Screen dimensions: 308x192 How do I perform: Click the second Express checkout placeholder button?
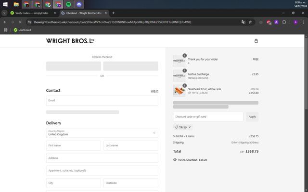coord(130,66)
